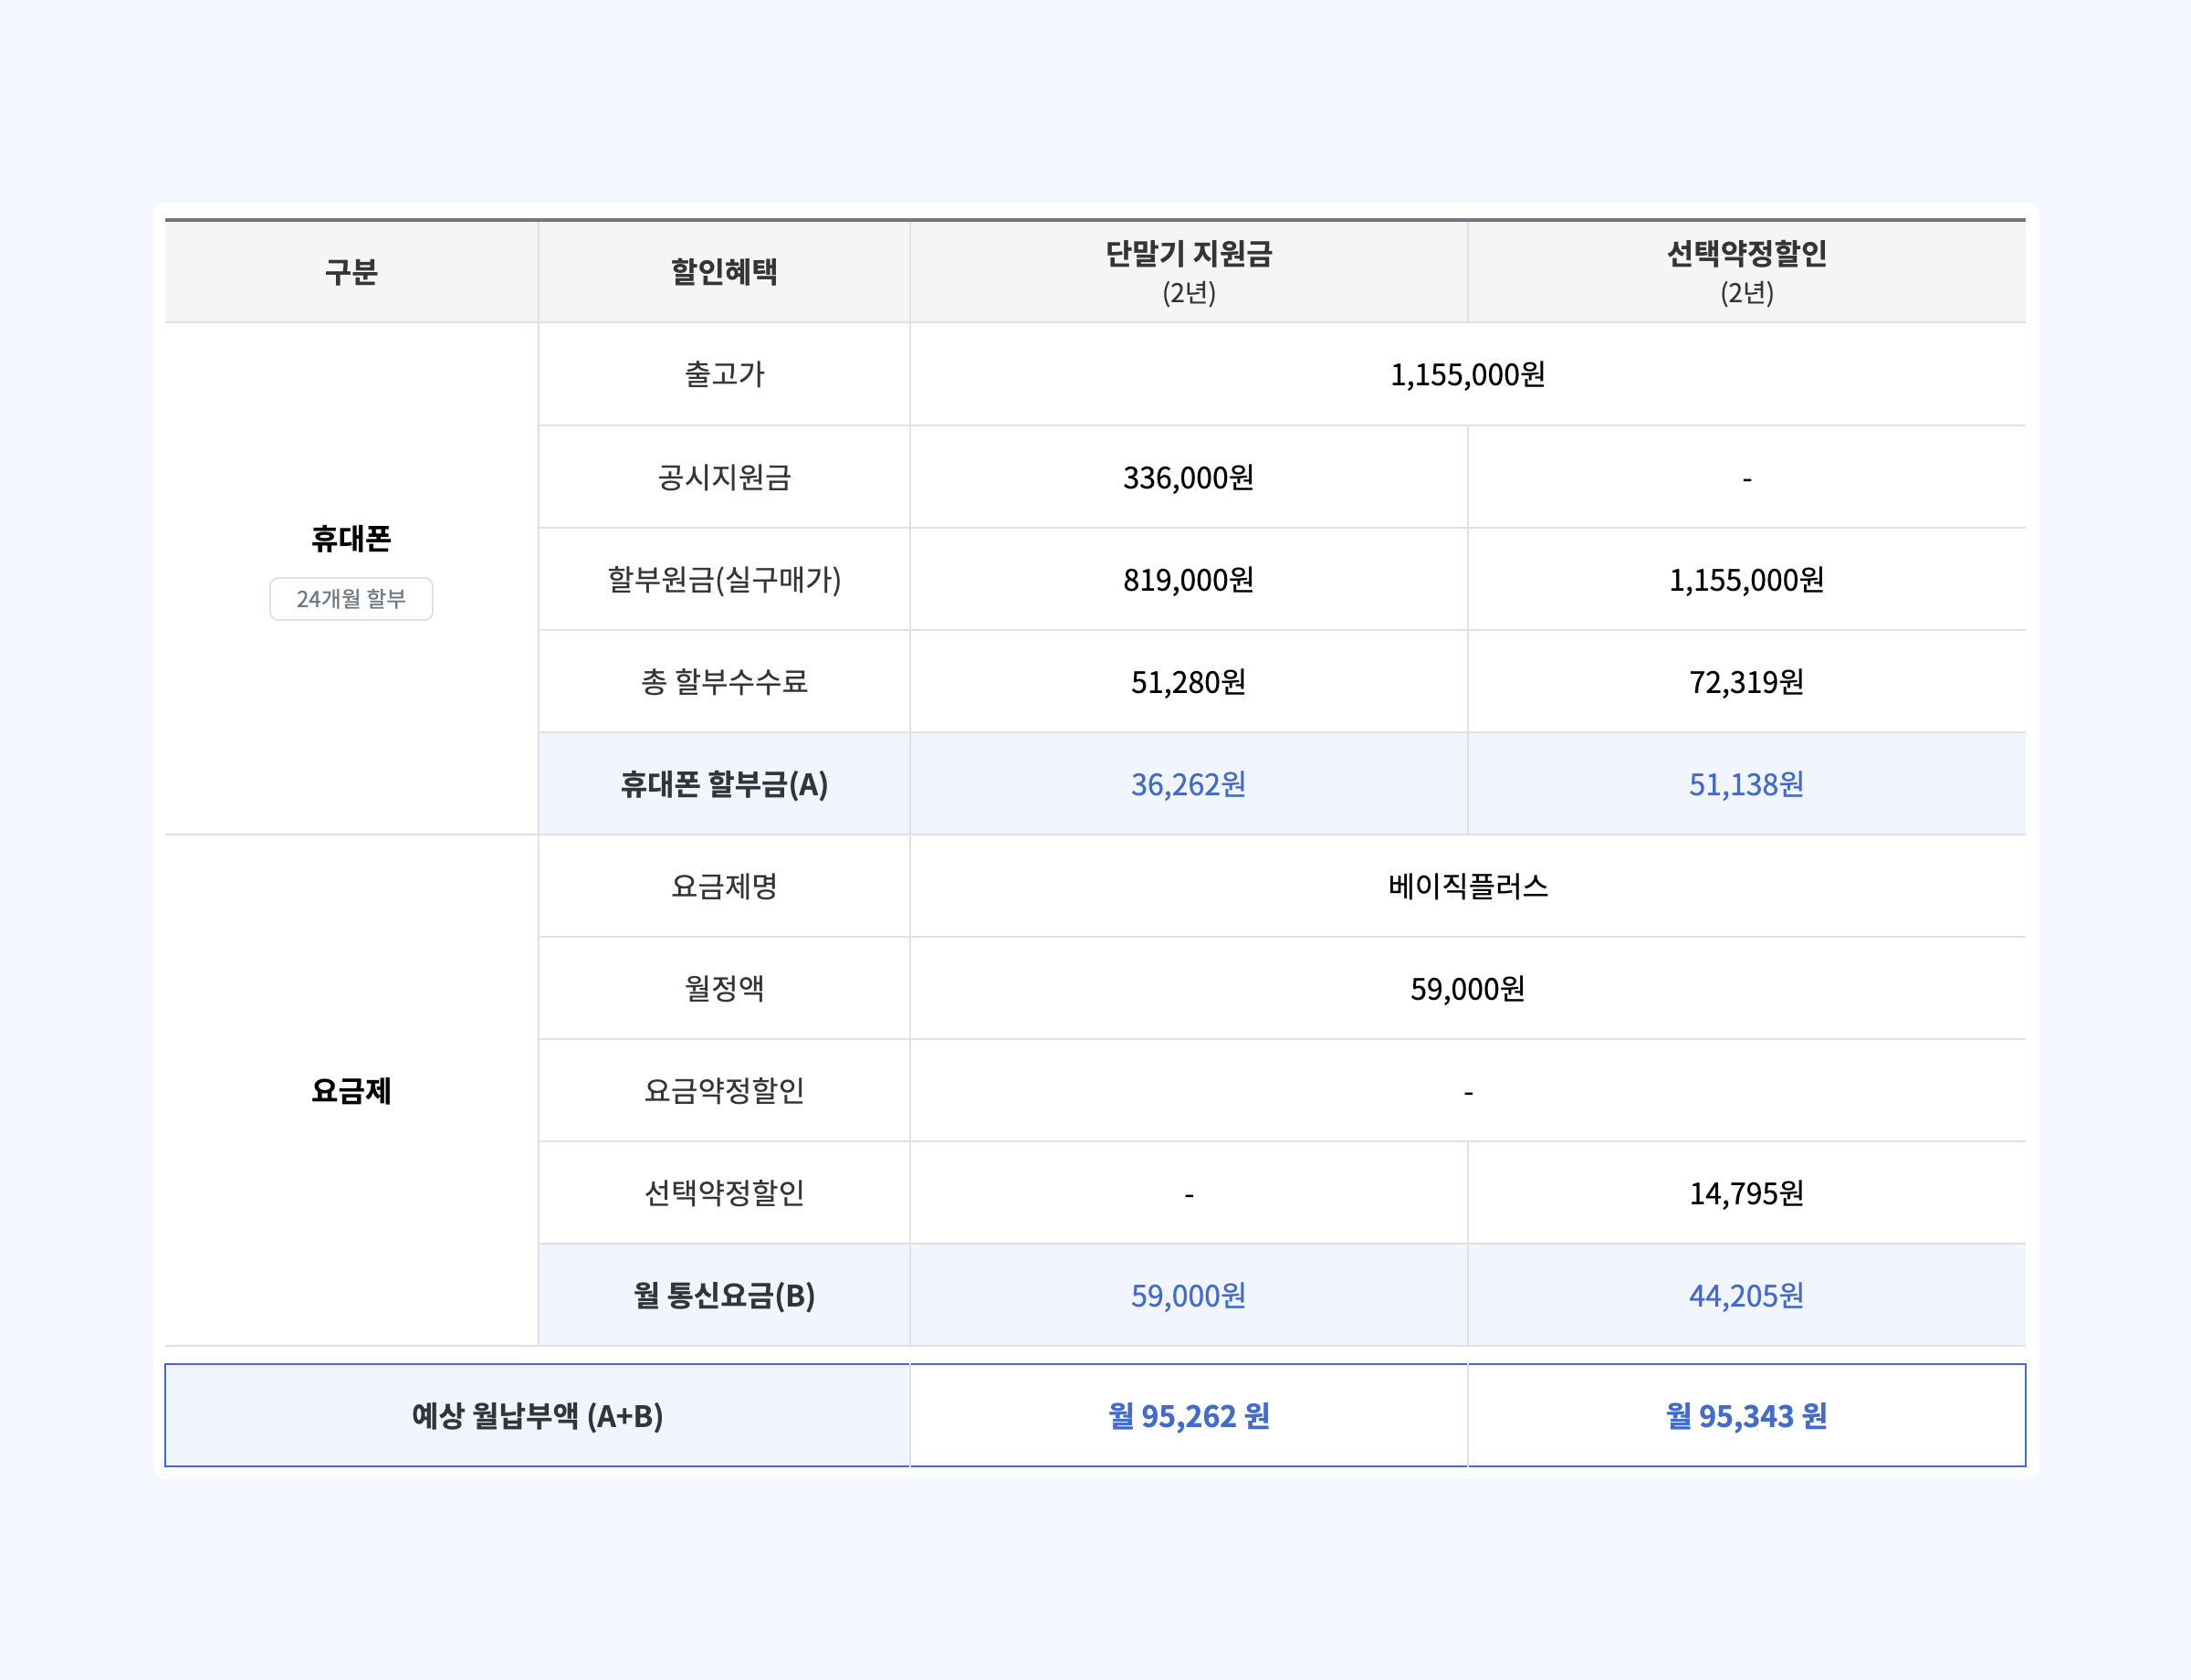
Task: Click the 휴대폰 category label
Action: (x=351, y=540)
